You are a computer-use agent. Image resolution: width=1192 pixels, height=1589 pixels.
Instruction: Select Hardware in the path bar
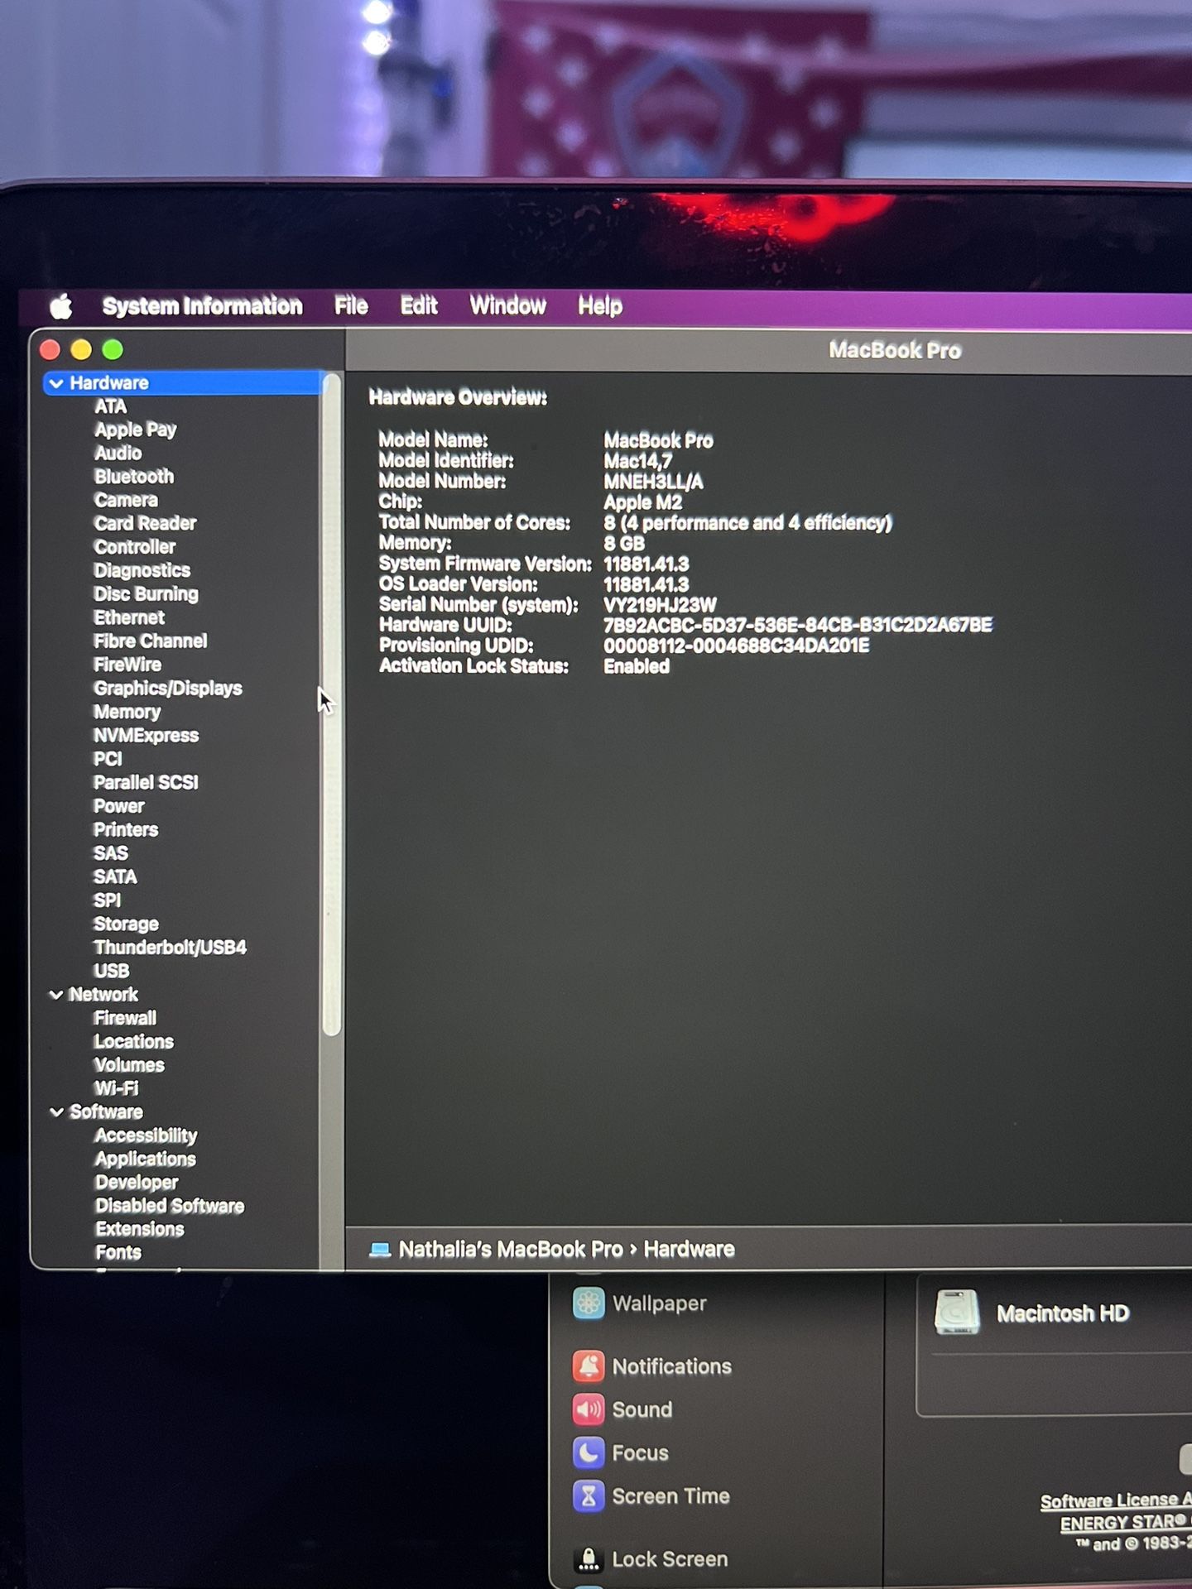690,1250
